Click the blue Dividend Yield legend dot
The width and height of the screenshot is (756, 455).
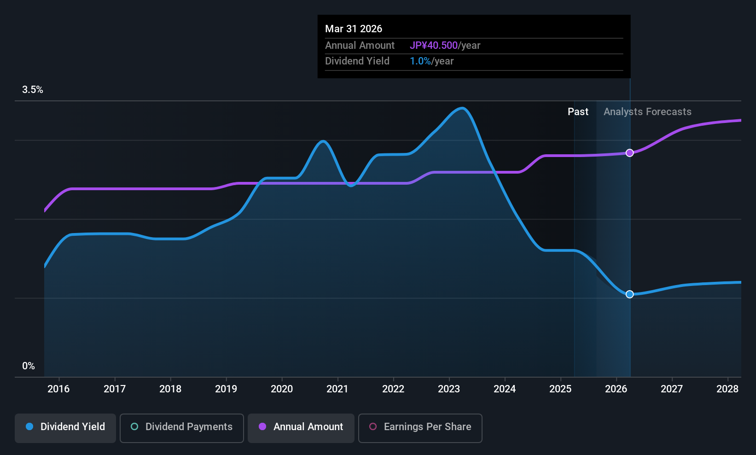29,426
